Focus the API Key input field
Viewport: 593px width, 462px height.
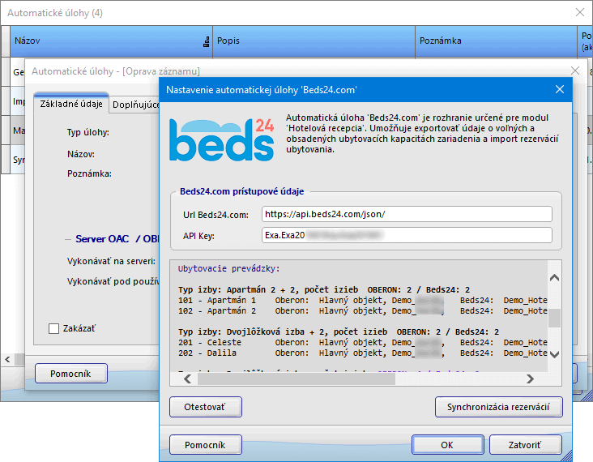pyautogui.click(x=407, y=235)
